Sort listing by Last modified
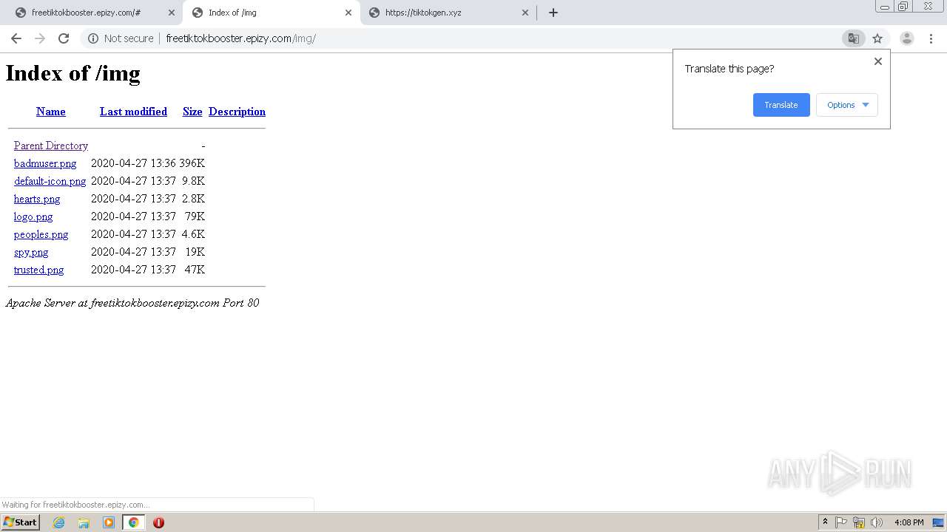This screenshot has height=532, width=947. (133, 112)
